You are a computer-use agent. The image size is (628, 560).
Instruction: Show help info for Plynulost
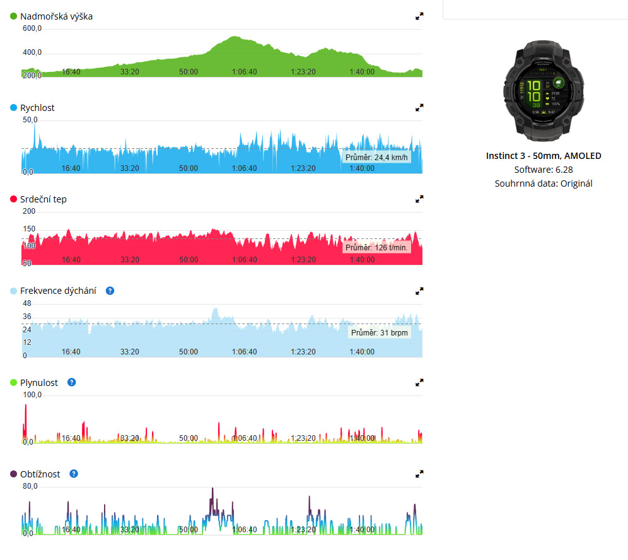pyautogui.click(x=72, y=382)
